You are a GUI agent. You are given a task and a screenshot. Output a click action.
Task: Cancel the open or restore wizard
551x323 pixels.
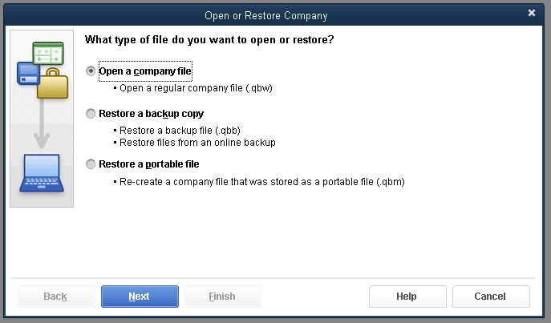(x=491, y=297)
